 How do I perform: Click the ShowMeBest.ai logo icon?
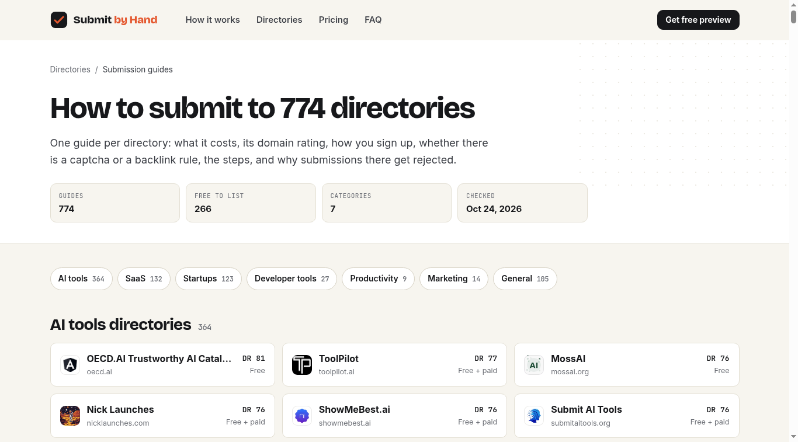pos(302,416)
